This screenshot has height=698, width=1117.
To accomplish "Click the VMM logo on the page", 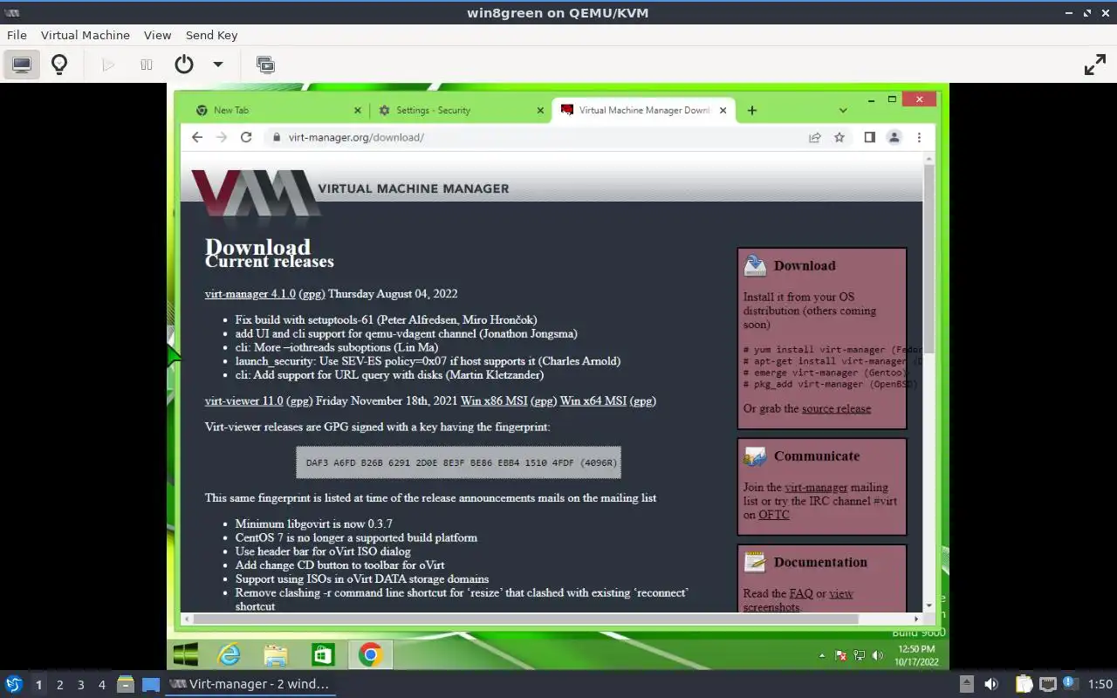I will coord(255,192).
